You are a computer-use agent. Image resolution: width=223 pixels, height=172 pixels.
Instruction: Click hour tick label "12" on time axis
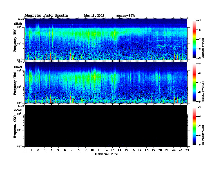tap(106, 150)
